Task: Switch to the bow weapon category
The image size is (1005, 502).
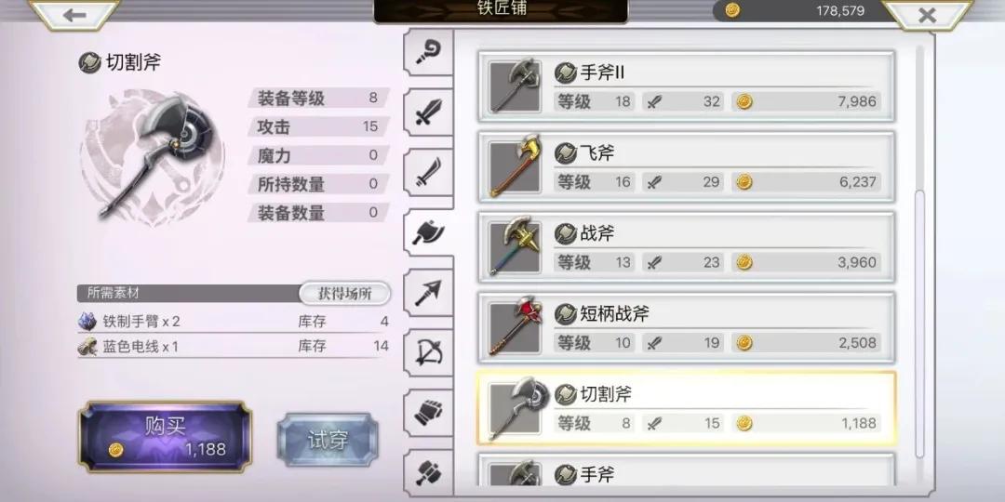Action: [428, 353]
